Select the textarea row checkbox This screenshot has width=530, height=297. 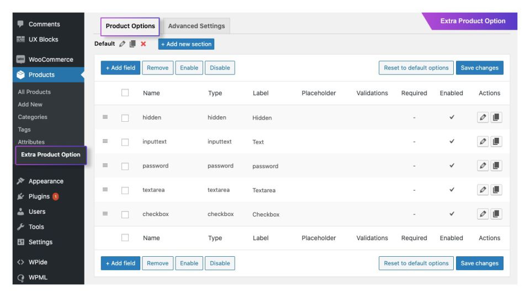tap(125, 191)
